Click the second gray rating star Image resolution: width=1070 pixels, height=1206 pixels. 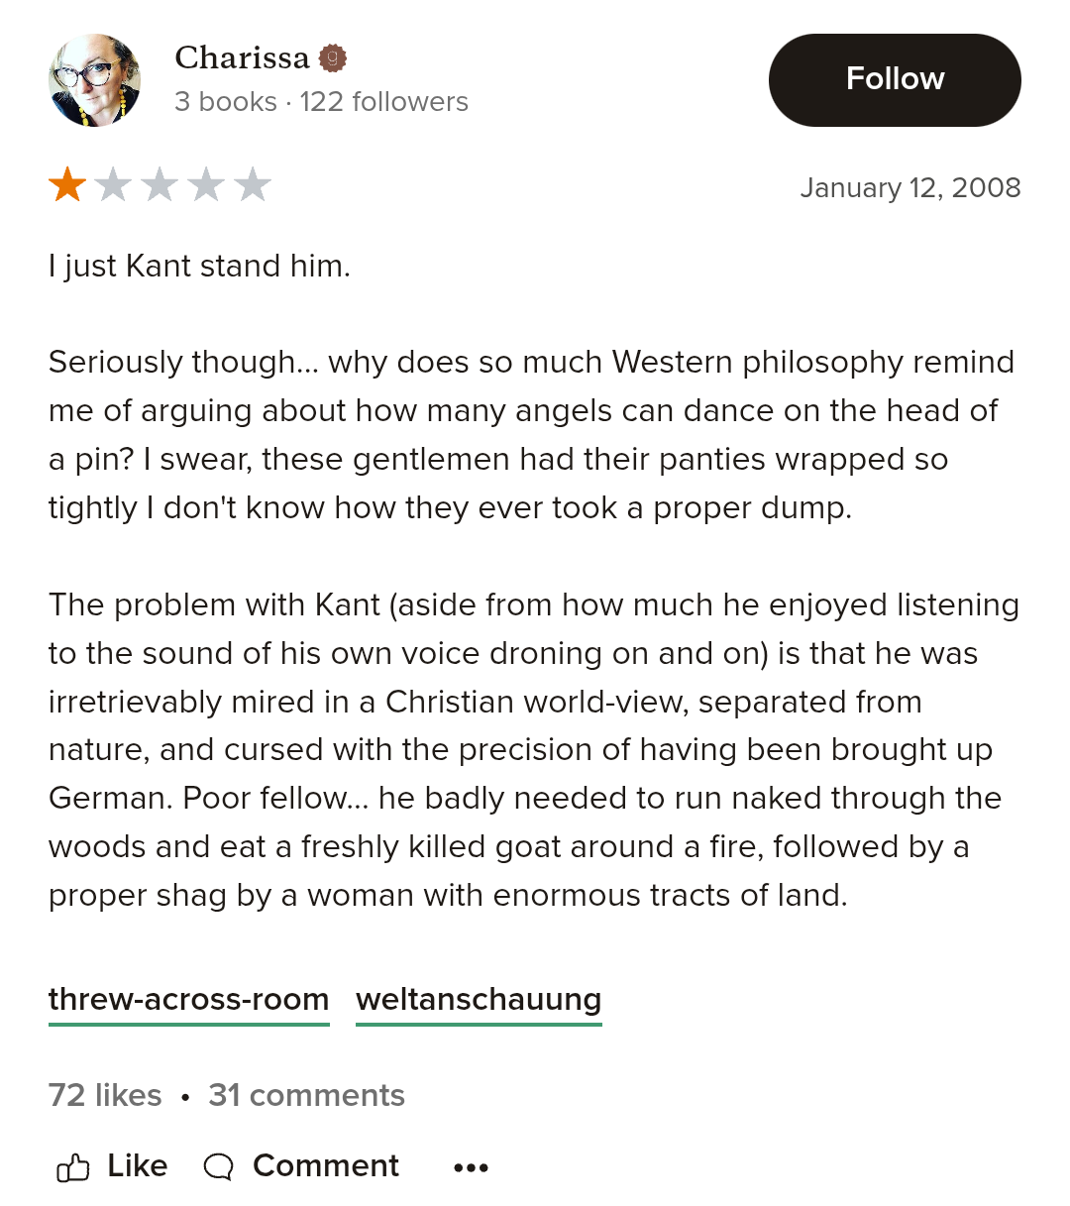114,185
